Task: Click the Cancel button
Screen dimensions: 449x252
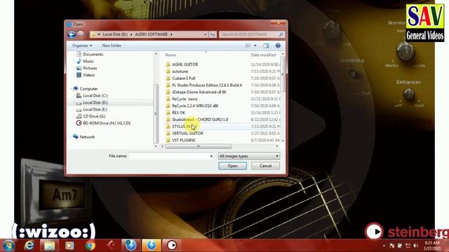Action: (265, 166)
